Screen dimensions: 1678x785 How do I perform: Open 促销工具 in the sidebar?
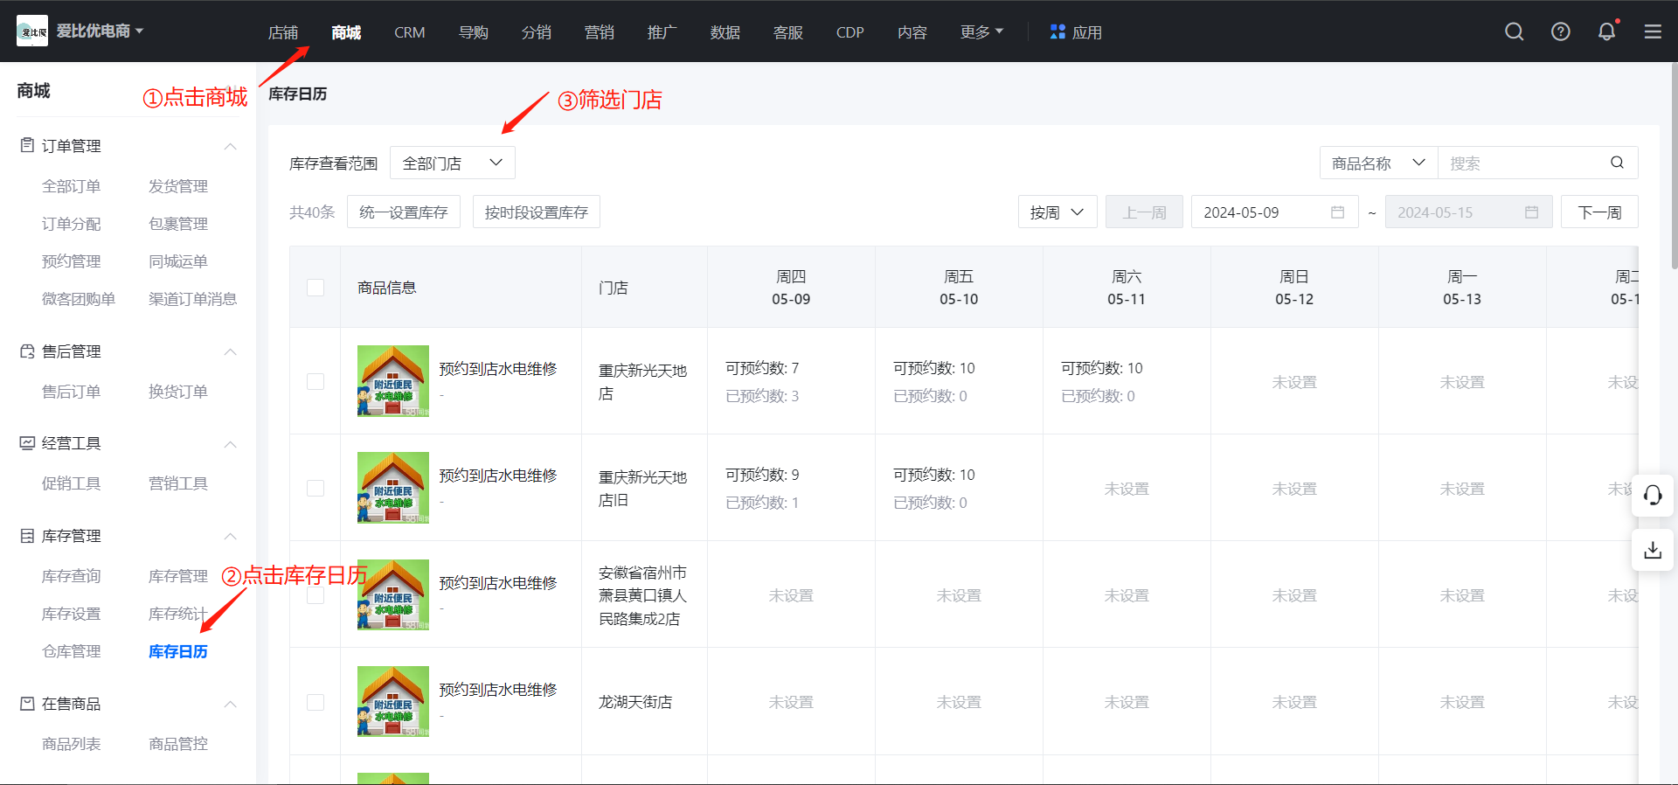71,483
